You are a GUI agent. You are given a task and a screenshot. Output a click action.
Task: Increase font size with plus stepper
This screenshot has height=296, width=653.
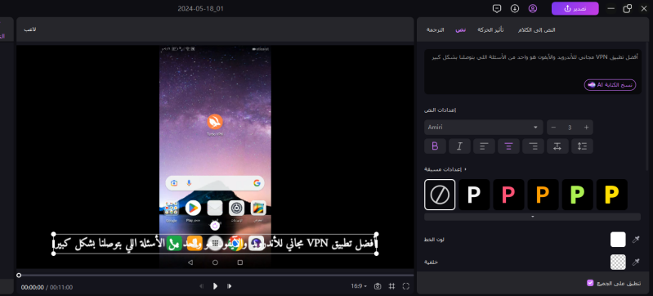(x=586, y=128)
